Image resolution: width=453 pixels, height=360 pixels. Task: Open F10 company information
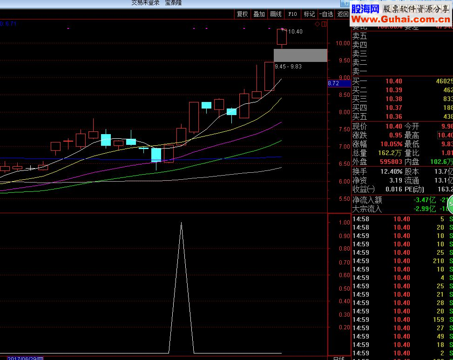[292, 14]
